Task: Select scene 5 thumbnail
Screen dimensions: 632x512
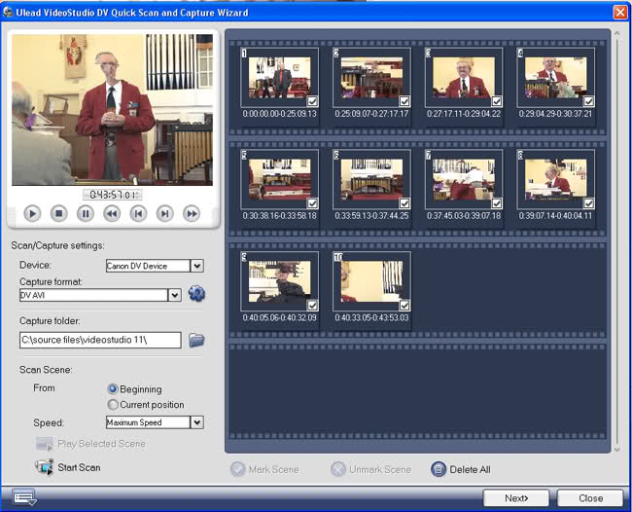Action: pos(280,179)
